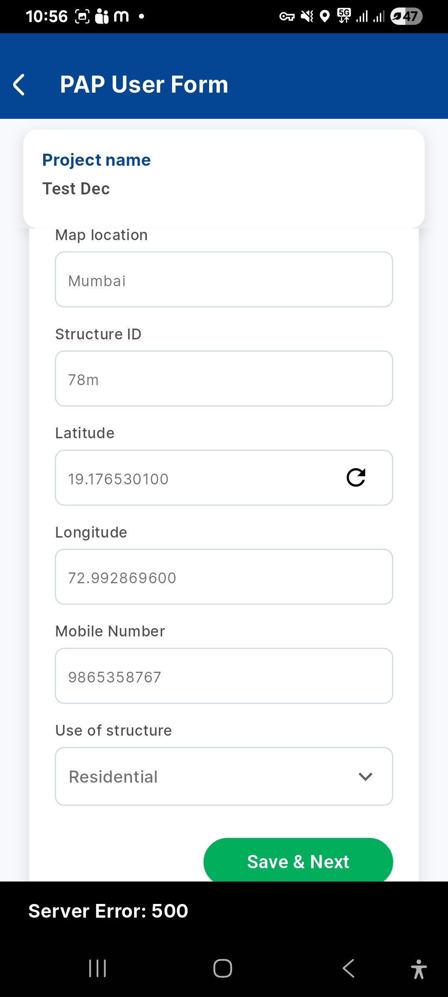Viewport: 448px width, 997px height.
Task: Tap the back arrow in the header
Action: [19, 85]
